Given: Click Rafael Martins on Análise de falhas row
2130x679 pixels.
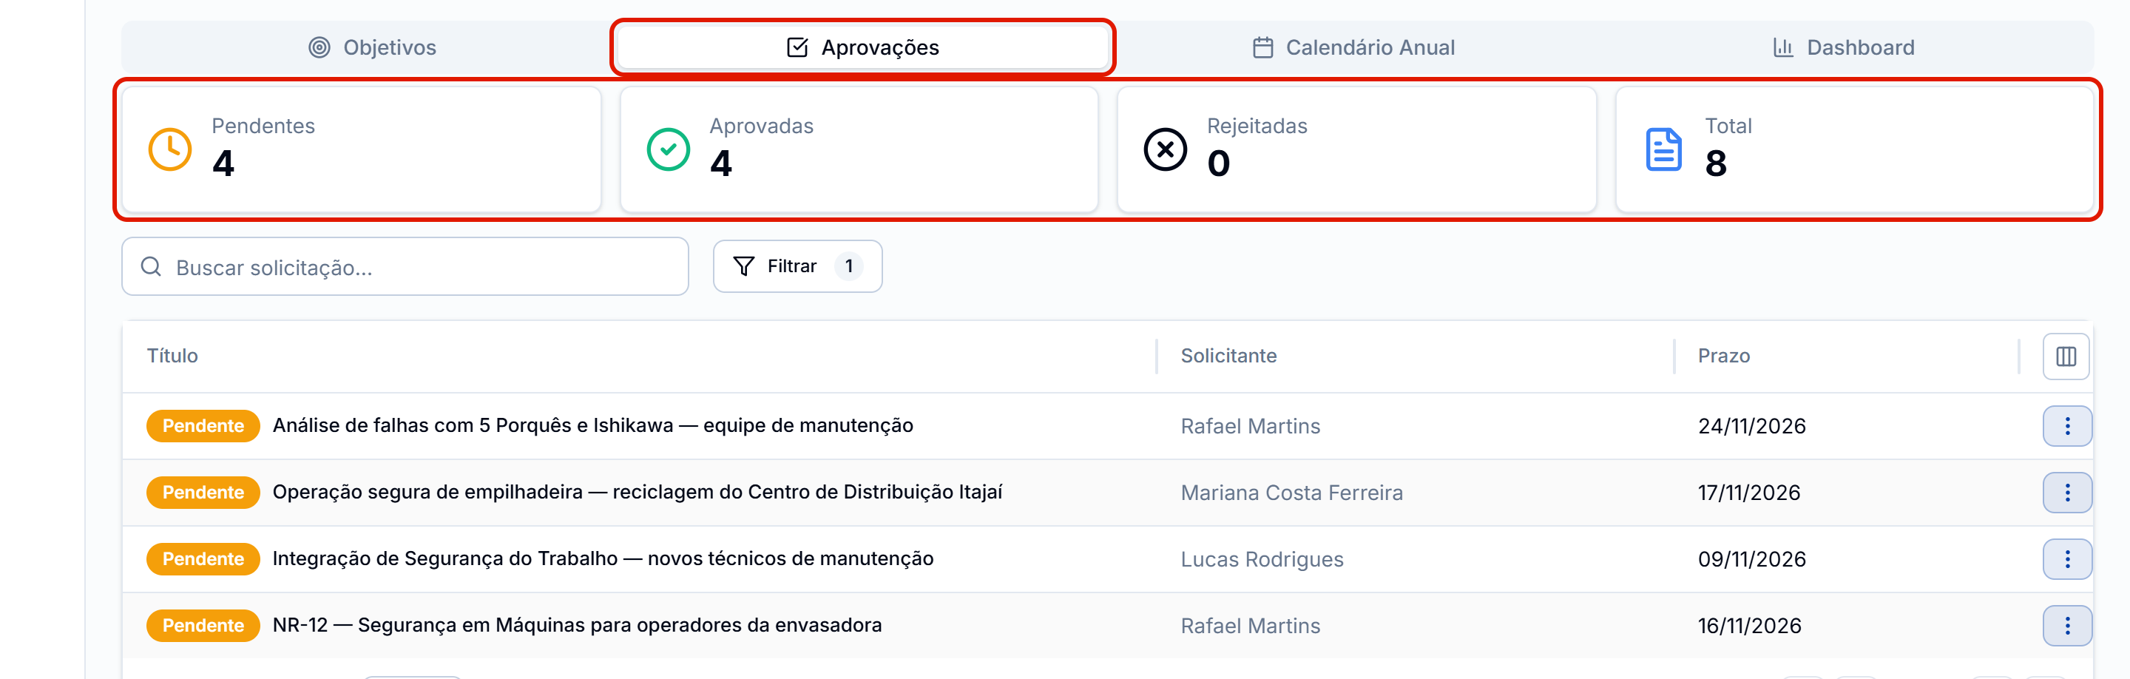Looking at the screenshot, I should 1250,426.
